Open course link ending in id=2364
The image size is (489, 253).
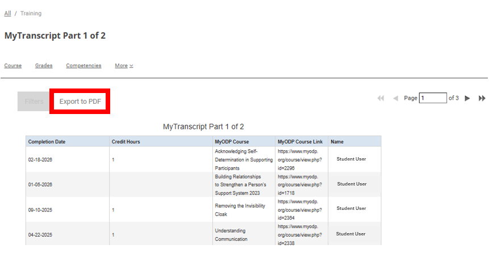pyautogui.click(x=300, y=209)
